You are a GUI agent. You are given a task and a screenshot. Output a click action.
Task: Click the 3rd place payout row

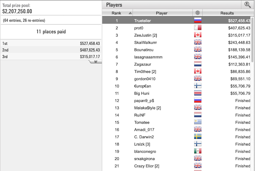coord(51,57)
